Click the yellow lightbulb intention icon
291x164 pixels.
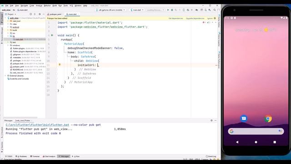pos(60,65)
